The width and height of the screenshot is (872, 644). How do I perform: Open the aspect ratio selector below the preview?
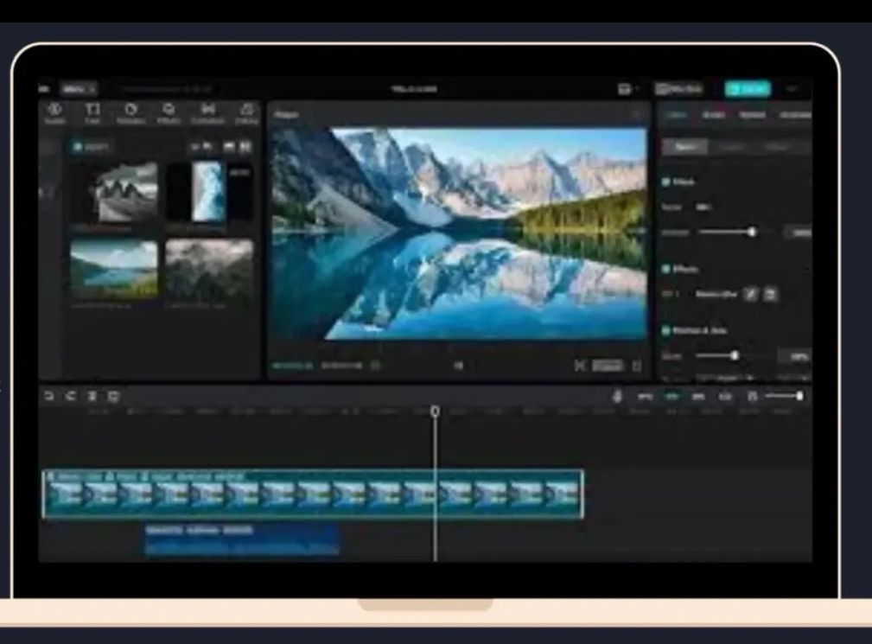(x=608, y=366)
